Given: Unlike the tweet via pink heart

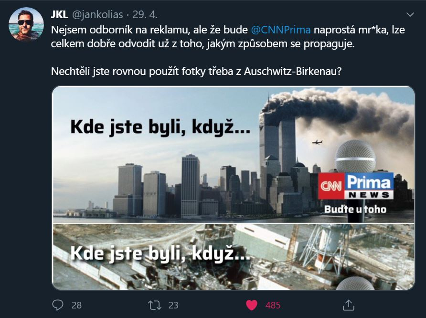Looking at the screenshot, I should tap(252, 305).
